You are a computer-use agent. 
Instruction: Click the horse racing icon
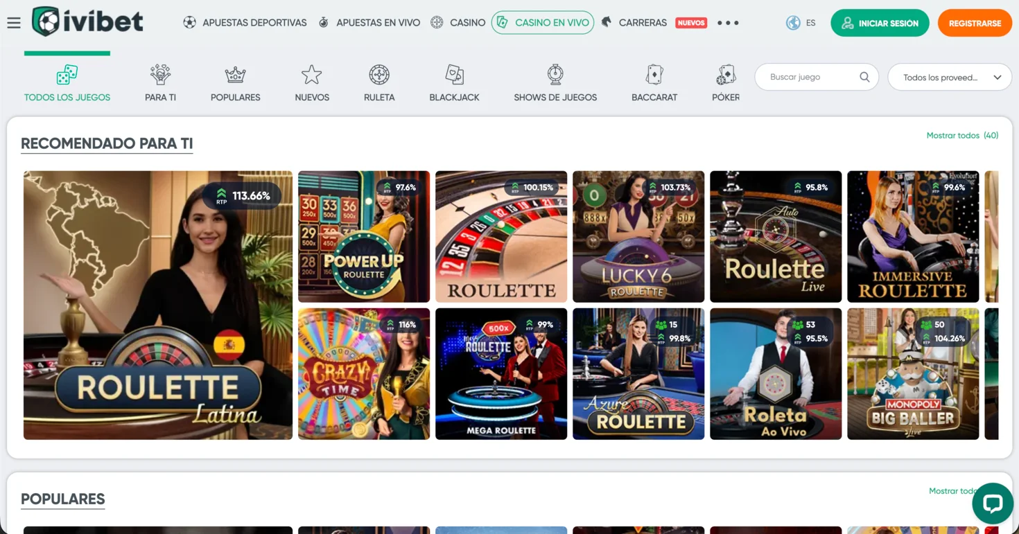pos(607,22)
